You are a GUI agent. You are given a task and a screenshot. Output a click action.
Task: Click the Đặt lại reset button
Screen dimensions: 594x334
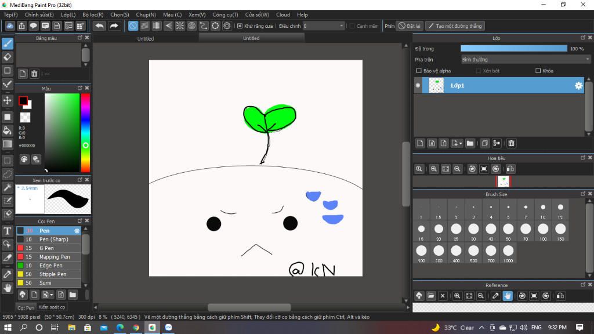pyautogui.click(x=409, y=26)
